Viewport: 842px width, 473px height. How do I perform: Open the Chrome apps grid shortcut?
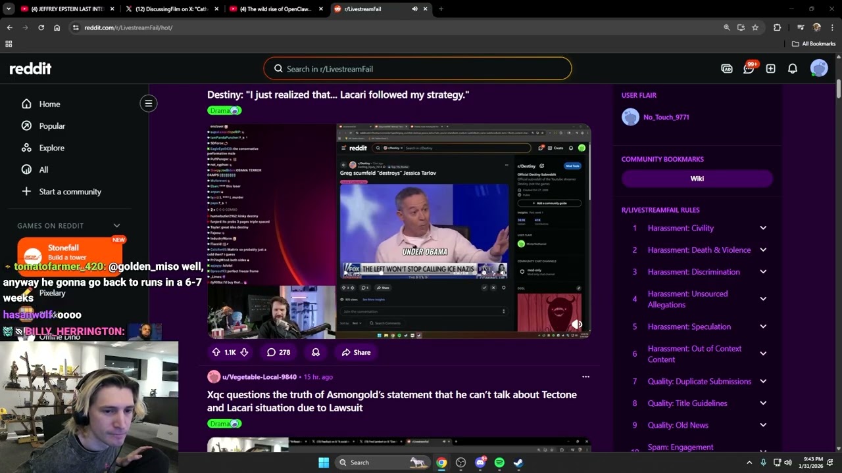pyautogui.click(x=9, y=44)
